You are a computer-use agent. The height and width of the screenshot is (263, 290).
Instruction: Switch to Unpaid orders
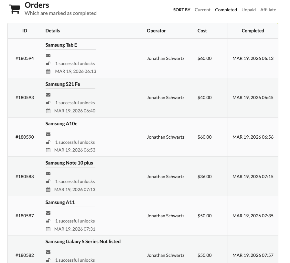(249, 10)
